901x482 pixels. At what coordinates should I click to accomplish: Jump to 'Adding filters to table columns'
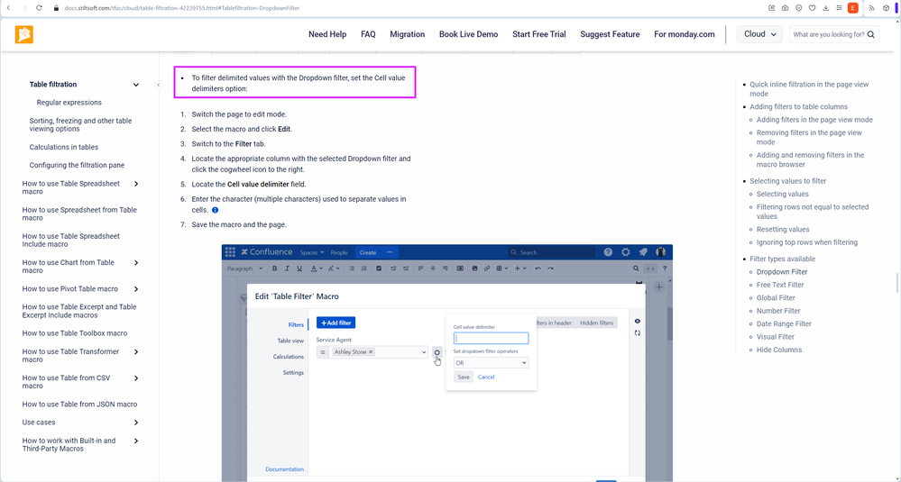point(799,106)
